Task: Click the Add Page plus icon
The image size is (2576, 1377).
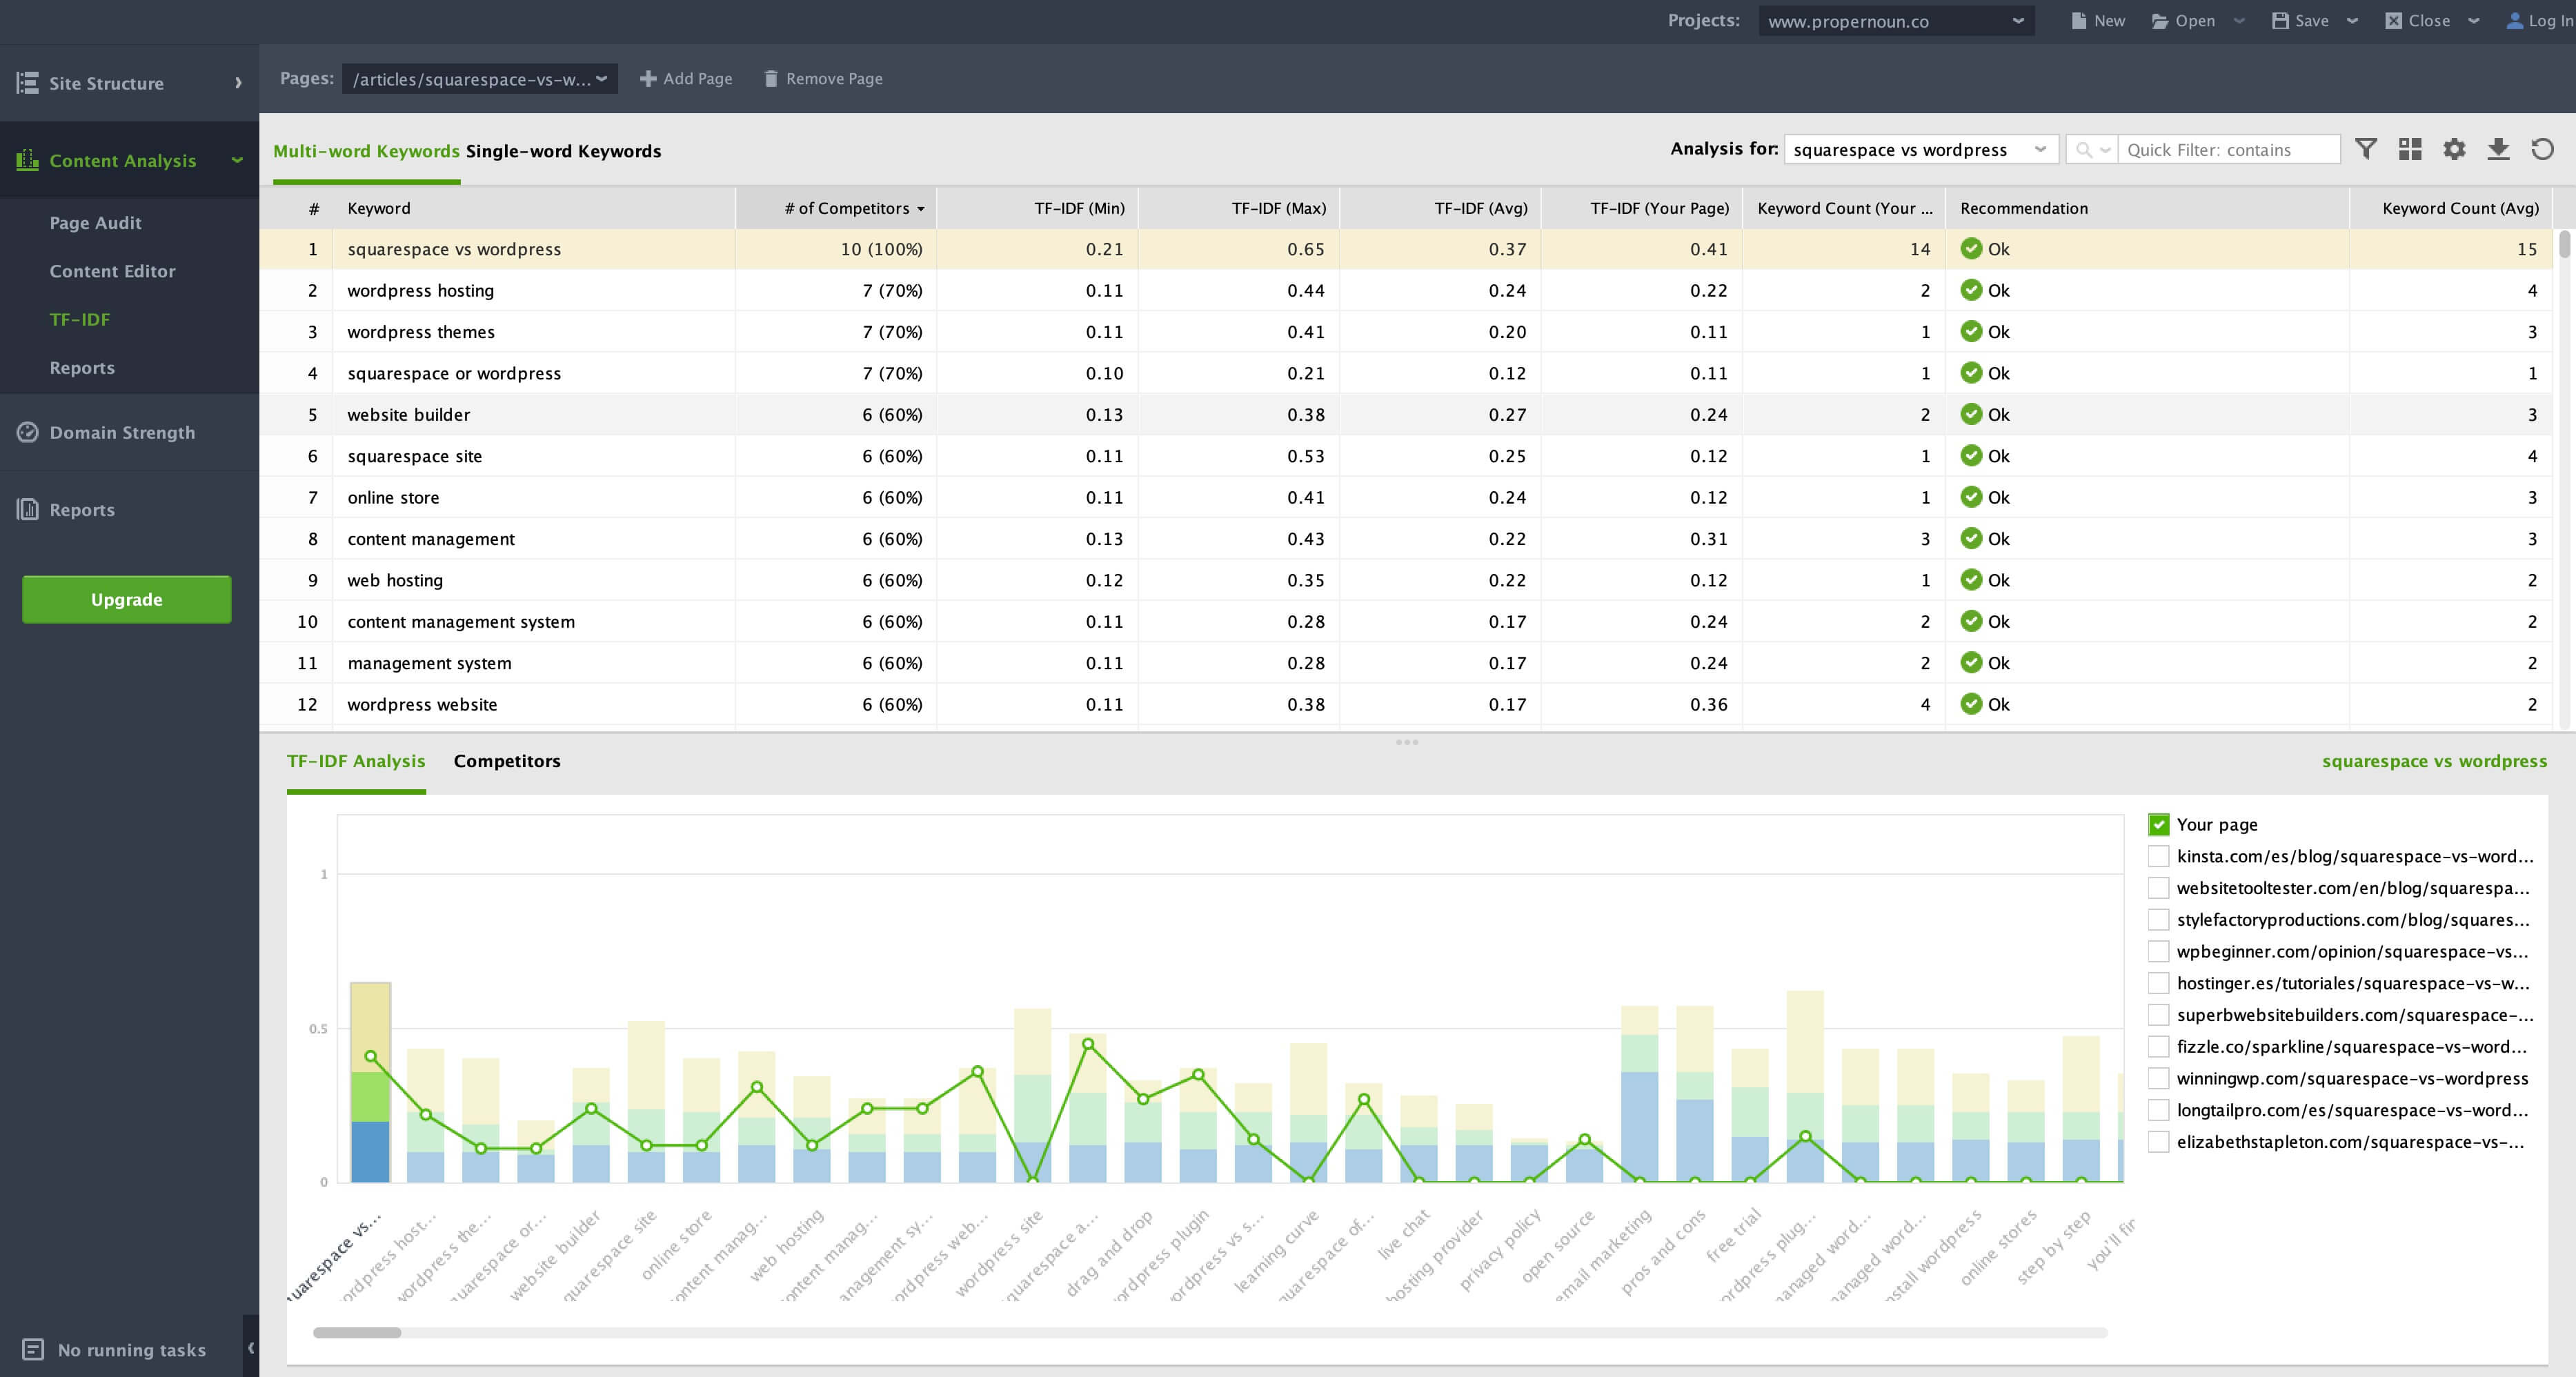Action: pyautogui.click(x=648, y=78)
